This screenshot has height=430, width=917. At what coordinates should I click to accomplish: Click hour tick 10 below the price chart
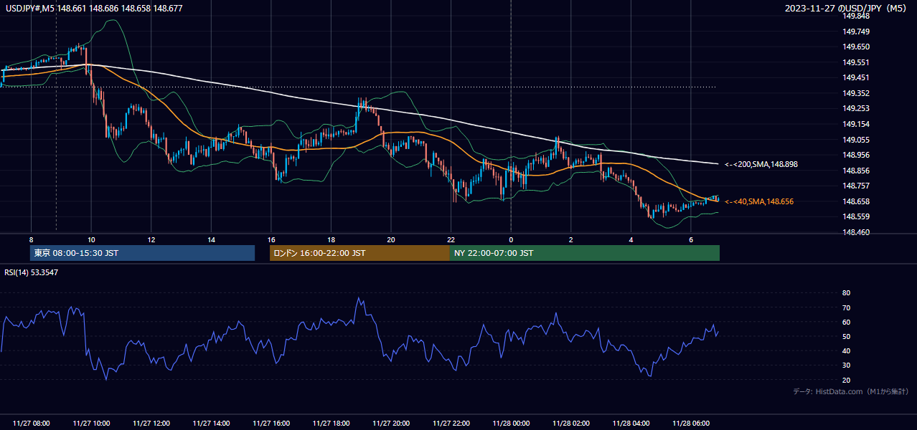click(91, 239)
